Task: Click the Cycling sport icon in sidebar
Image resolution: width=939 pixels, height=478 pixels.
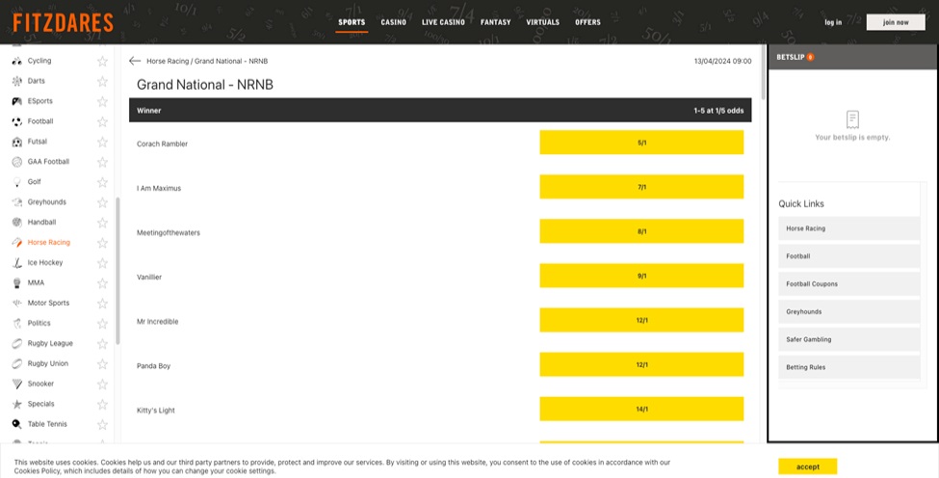Action: (17, 61)
